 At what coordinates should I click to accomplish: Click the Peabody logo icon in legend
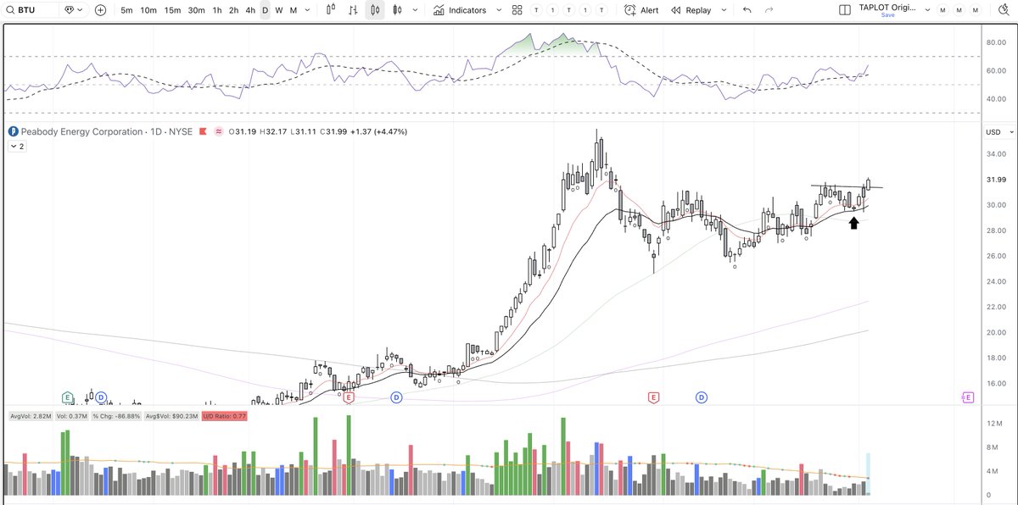click(x=13, y=131)
